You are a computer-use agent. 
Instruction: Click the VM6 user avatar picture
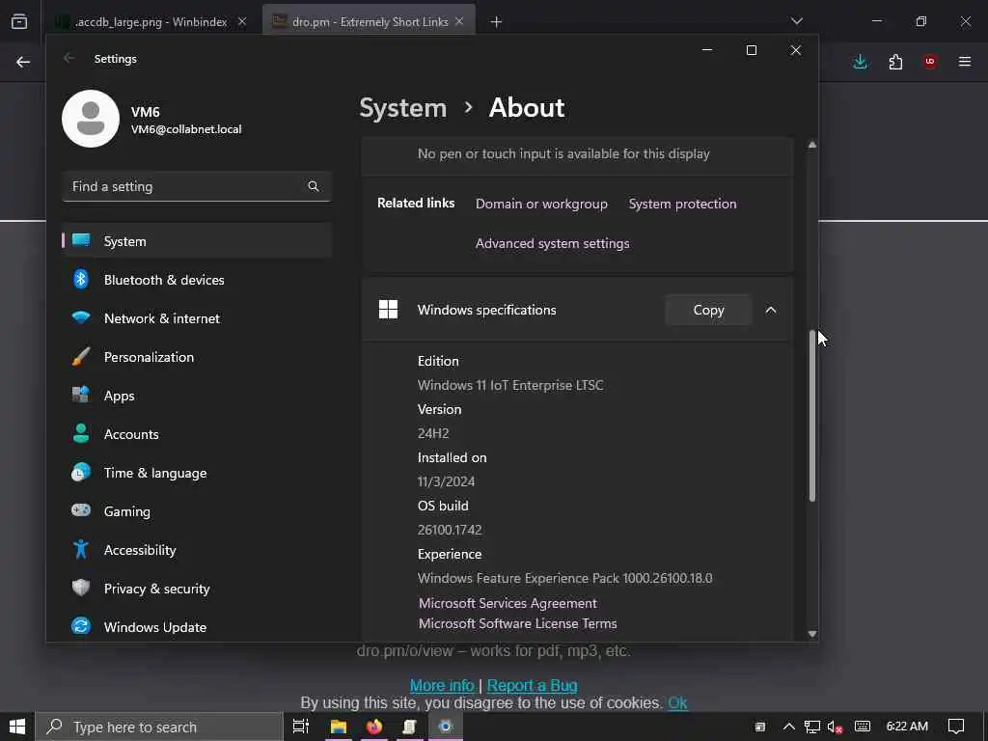(x=91, y=119)
